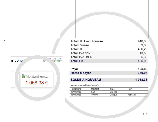Select the Total TVA 19% label

(81, 57)
